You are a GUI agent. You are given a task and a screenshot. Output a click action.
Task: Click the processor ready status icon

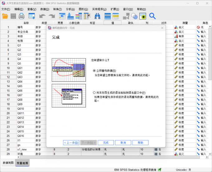[160, 170]
